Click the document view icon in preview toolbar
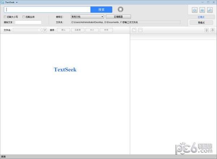 pyautogui.click(x=134, y=30)
